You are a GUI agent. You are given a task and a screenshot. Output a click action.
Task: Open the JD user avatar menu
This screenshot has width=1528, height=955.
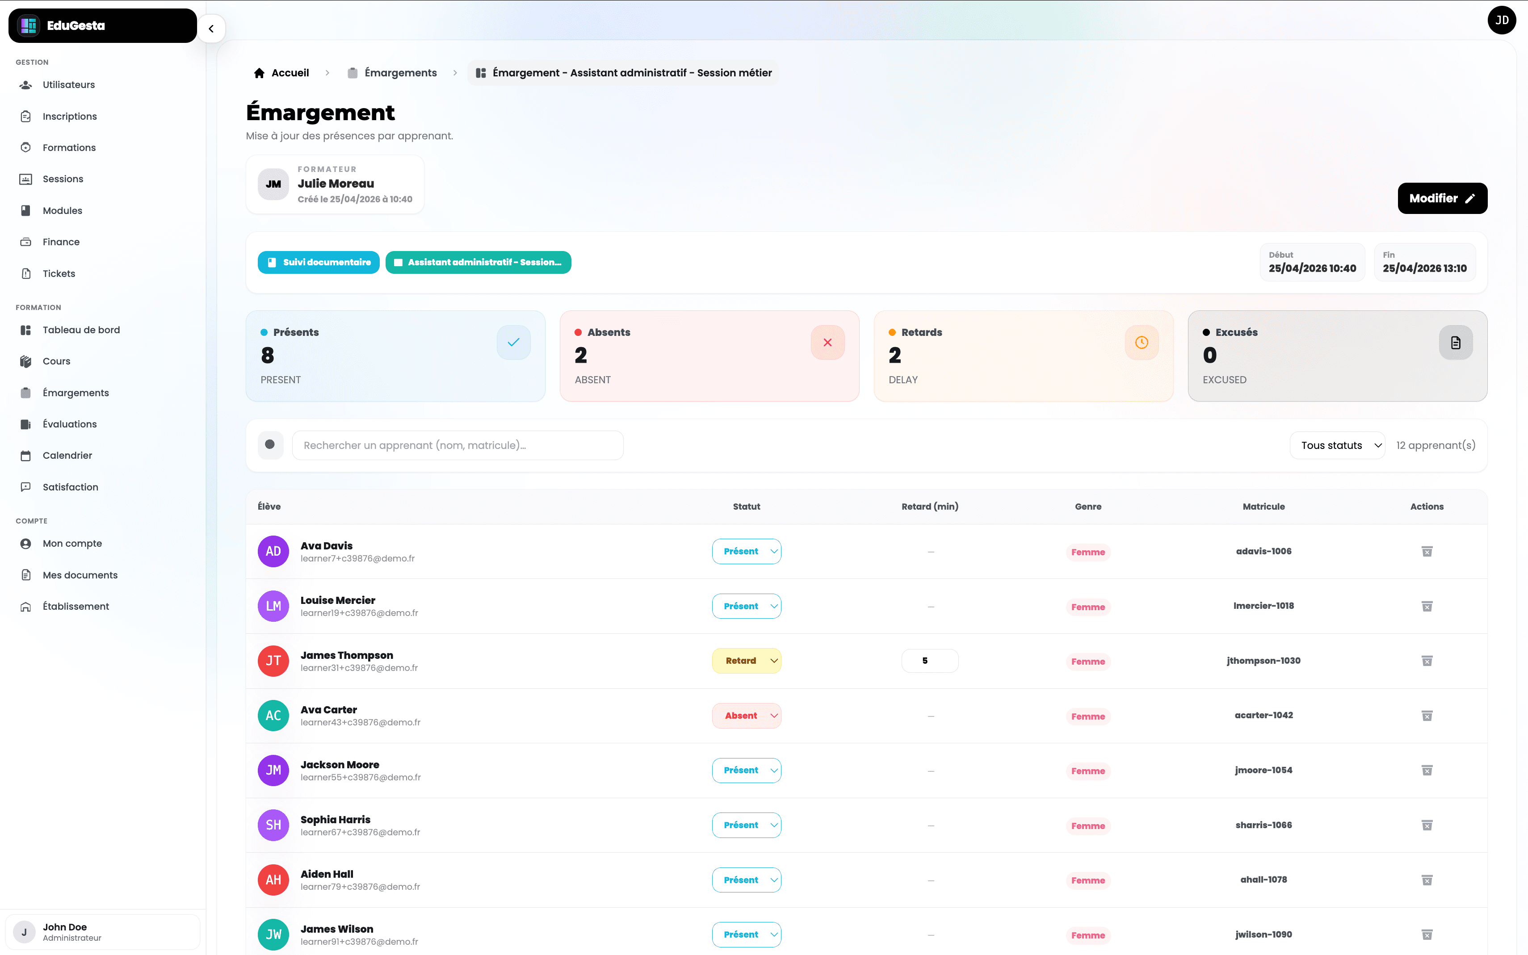1502,20
